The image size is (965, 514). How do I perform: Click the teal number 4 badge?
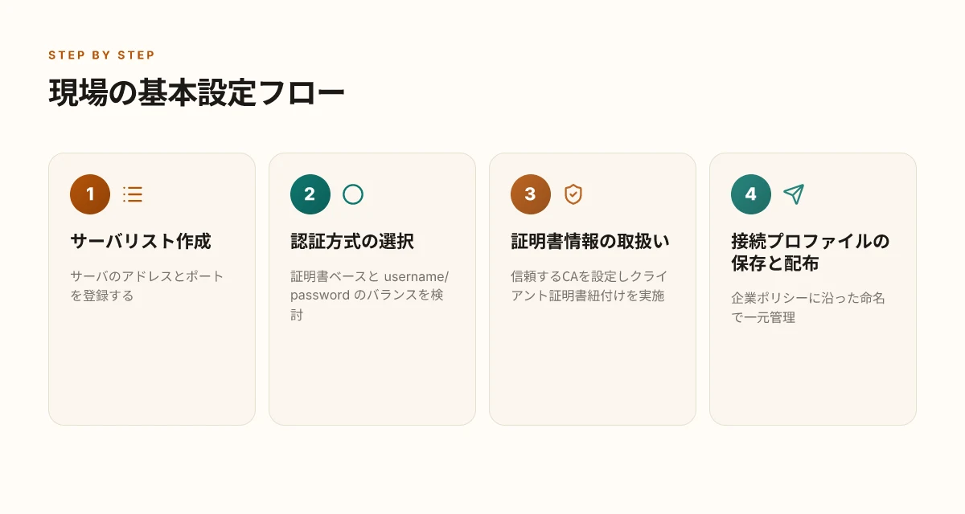[x=751, y=194]
